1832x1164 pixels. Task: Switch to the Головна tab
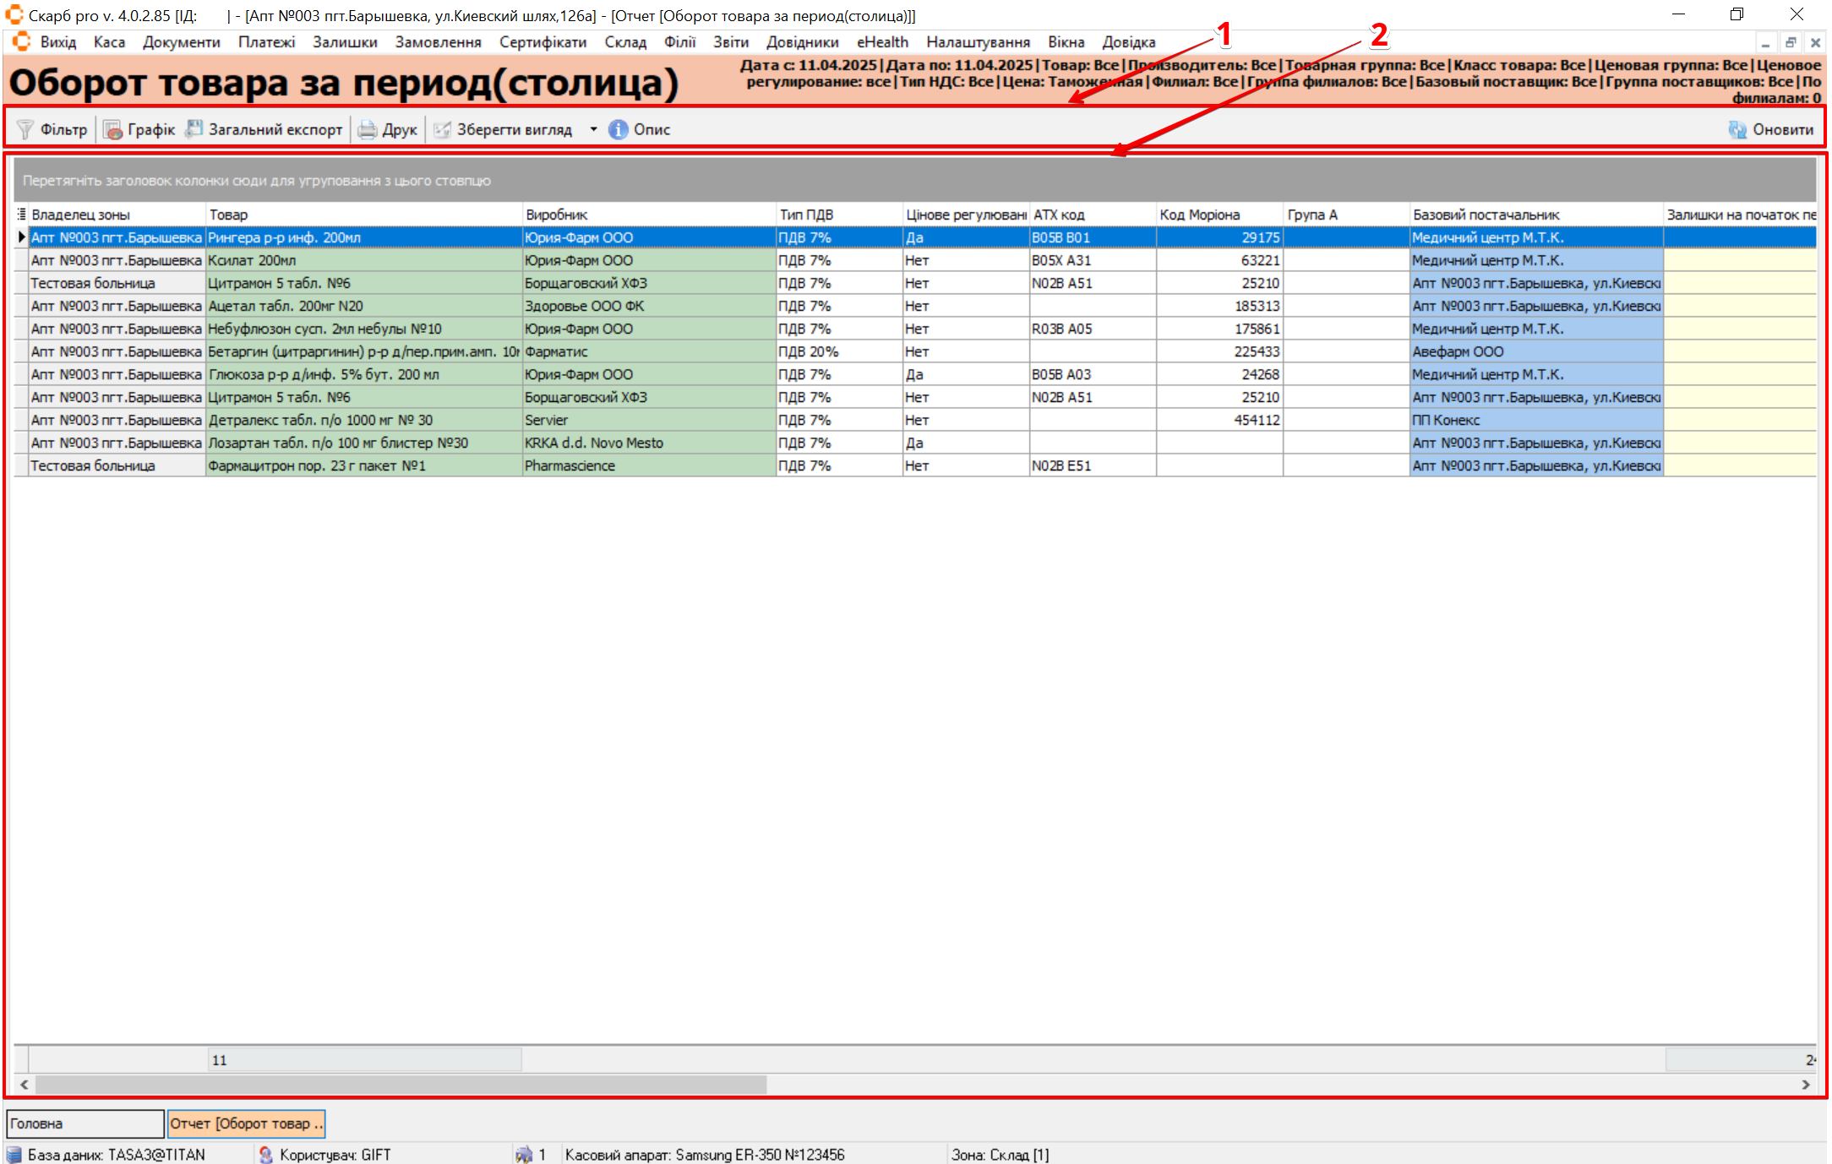click(85, 1123)
